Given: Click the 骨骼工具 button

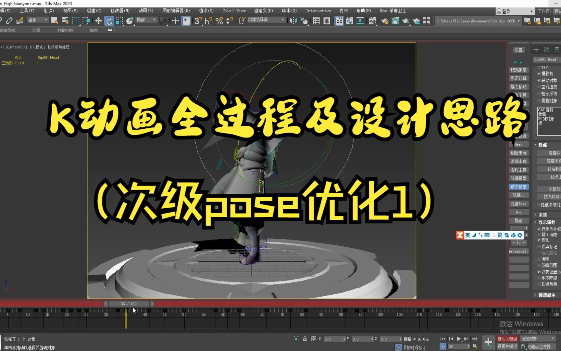Looking at the screenshot, I should (x=519, y=170).
